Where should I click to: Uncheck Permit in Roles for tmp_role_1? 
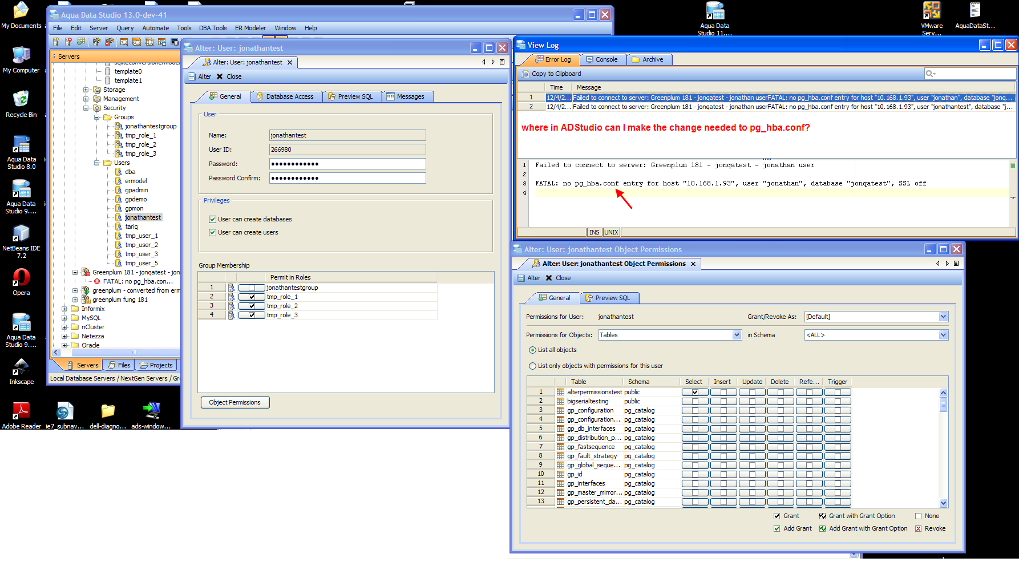pos(252,297)
